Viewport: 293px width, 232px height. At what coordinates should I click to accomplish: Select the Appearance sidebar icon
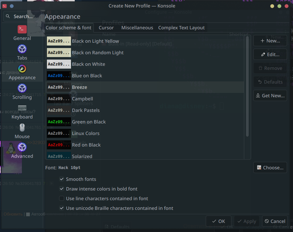(x=22, y=69)
